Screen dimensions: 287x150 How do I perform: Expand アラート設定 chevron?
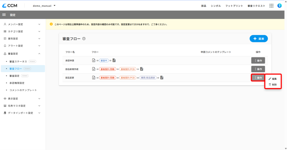[x=39, y=46]
